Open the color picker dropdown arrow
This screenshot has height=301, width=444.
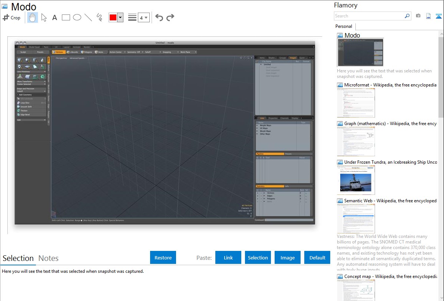click(x=120, y=17)
